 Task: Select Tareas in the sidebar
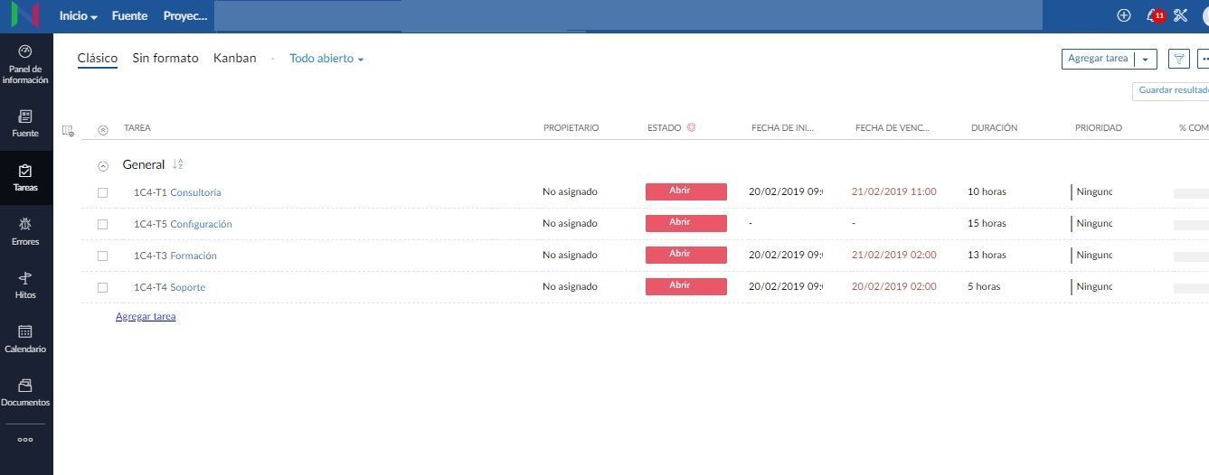25,177
